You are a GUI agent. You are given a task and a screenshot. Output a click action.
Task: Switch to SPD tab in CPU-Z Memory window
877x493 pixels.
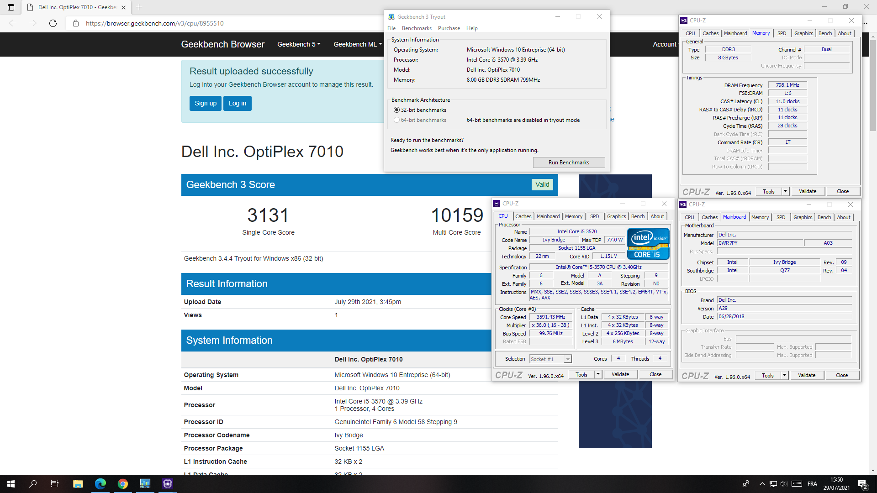pyautogui.click(x=782, y=33)
